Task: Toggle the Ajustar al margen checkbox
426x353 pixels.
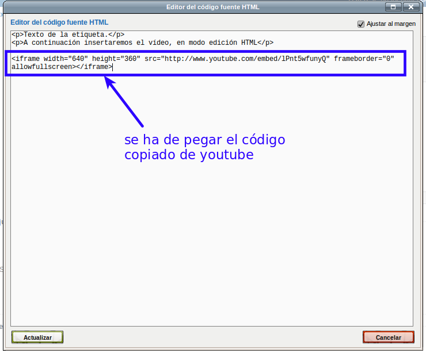Action: 361,24
